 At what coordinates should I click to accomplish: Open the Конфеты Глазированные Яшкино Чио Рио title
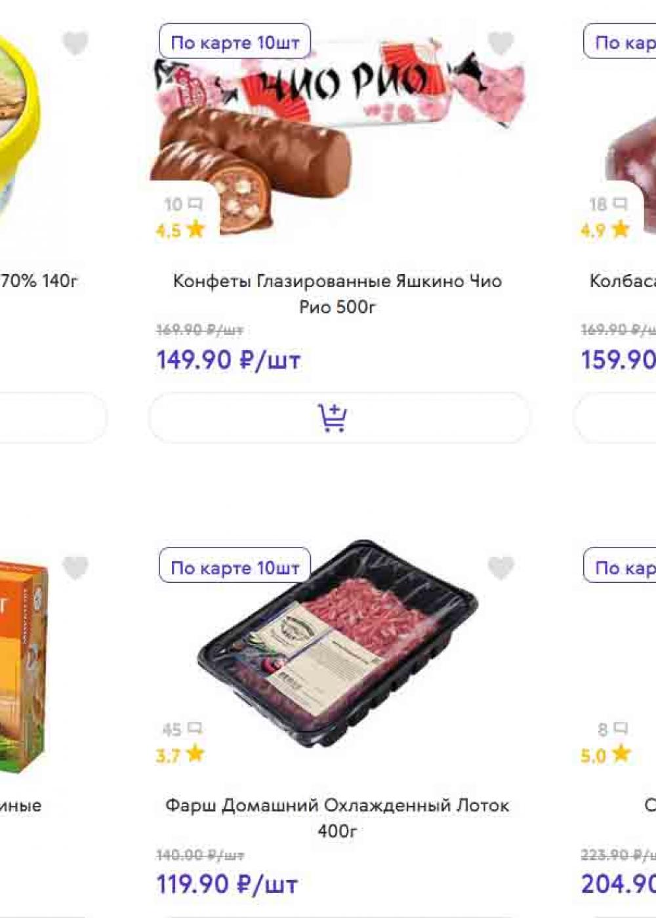pos(337,294)
